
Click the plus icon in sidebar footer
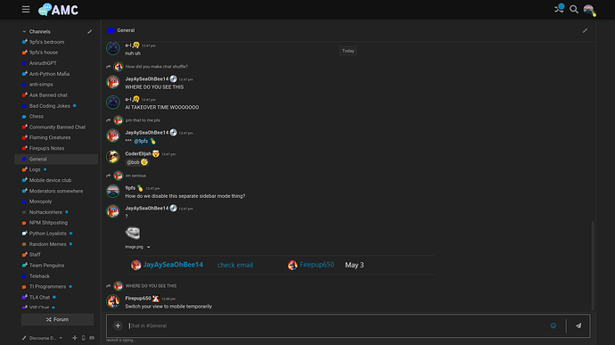pyautogui.click(x=75, y=338)
